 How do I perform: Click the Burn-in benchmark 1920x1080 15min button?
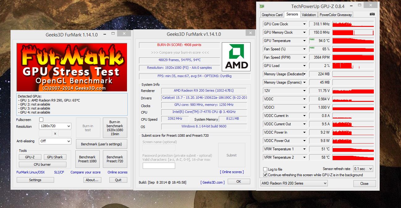coord(115,128)
